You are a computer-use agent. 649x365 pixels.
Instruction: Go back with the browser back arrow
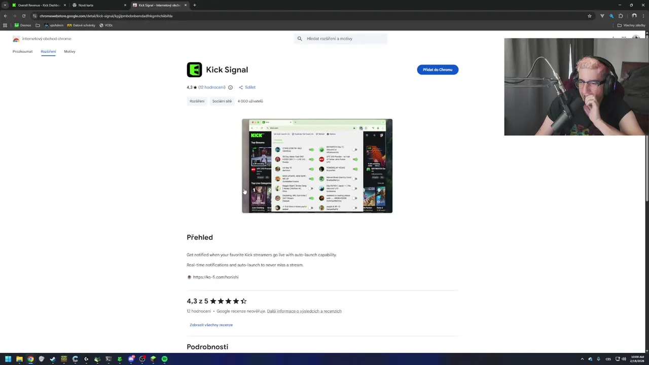(x=6, y=16)
